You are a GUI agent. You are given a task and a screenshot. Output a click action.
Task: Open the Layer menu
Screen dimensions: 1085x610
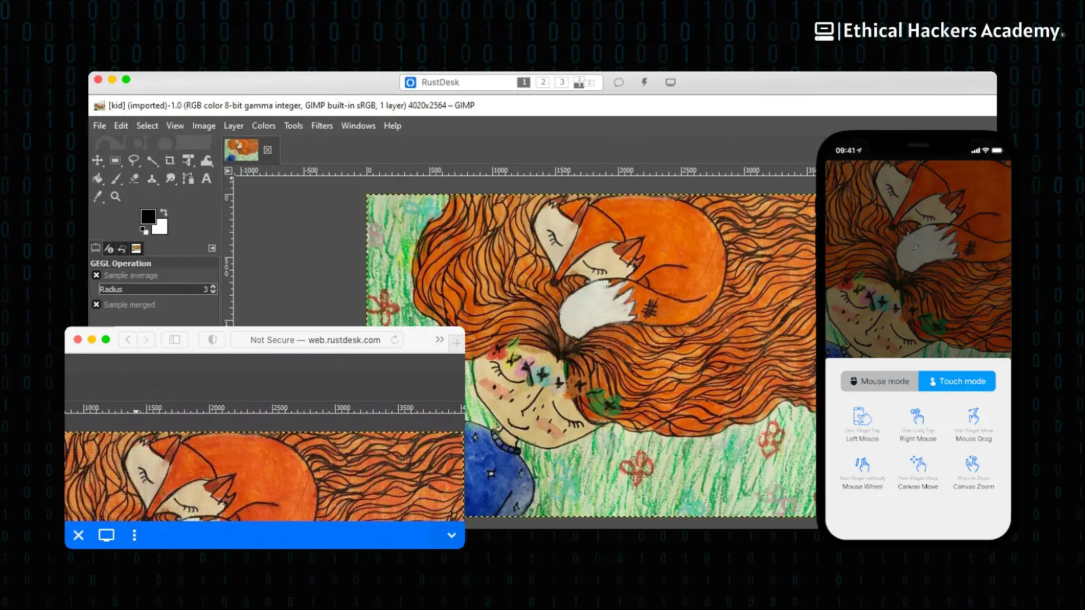(233, 126)
